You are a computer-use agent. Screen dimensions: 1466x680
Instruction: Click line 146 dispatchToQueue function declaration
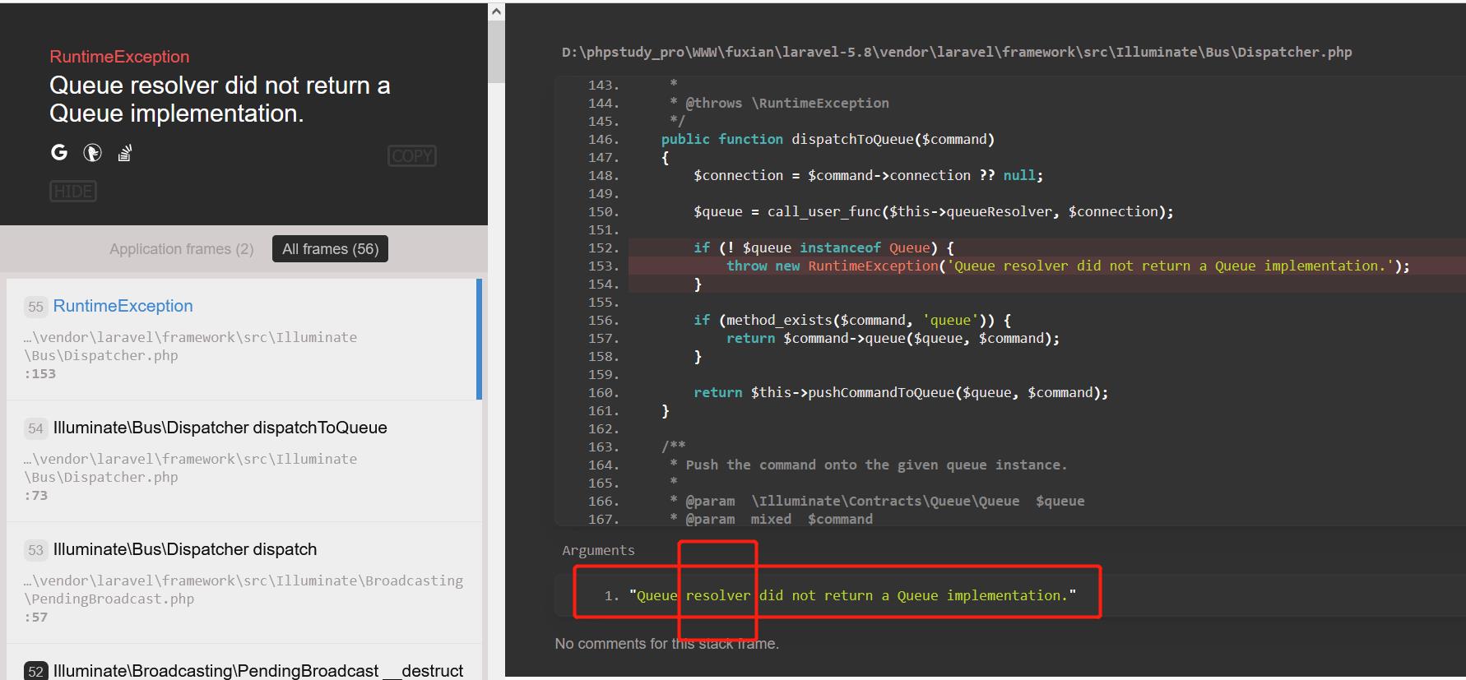tap(828, 139)
